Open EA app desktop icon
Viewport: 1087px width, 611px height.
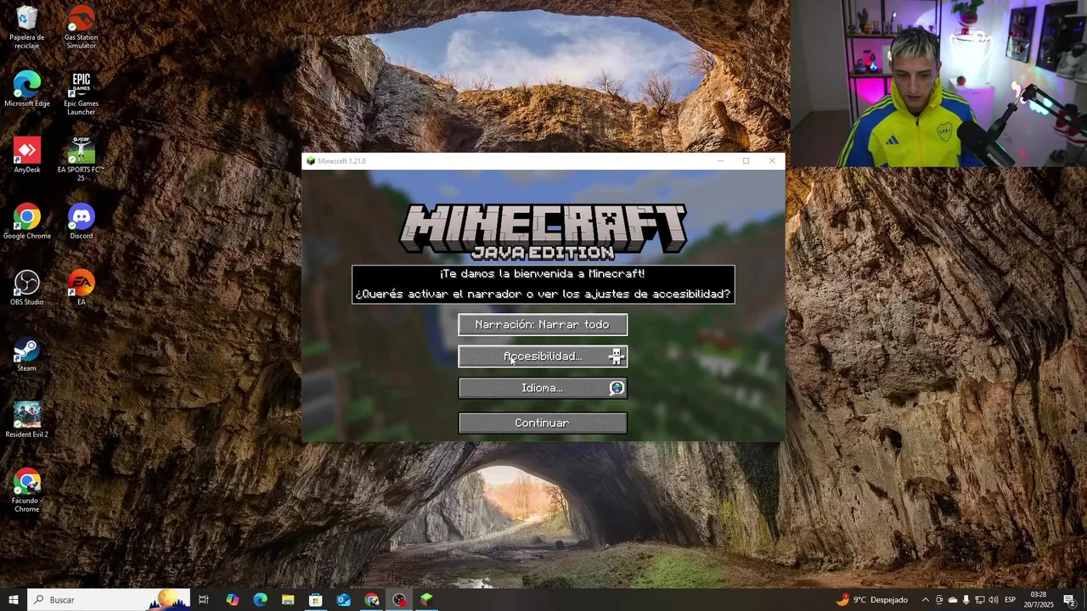click(81, 288)
